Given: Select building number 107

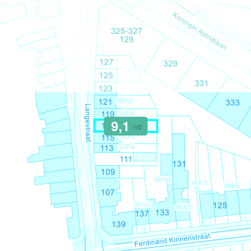Looking at the screenshot, I should [108, 192].
